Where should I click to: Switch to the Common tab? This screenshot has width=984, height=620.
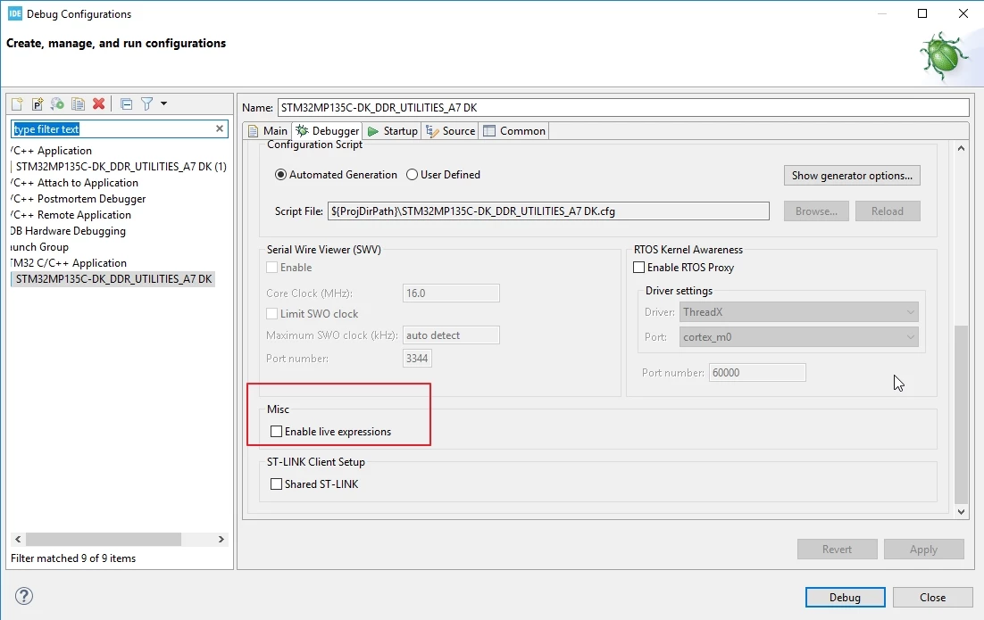[x=514, y=130]
